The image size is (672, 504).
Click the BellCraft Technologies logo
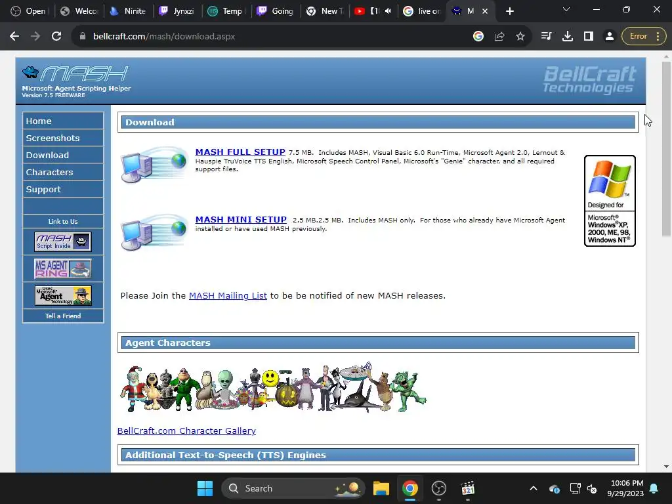click(590, 79)
